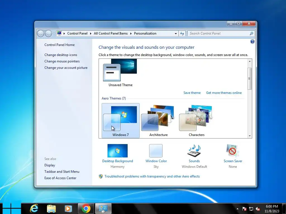Click the clock and date in the tray
Viewport: 286px width, 214px height.
272,208
